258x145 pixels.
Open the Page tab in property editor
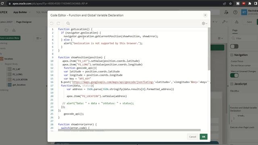tap(235, 31)
